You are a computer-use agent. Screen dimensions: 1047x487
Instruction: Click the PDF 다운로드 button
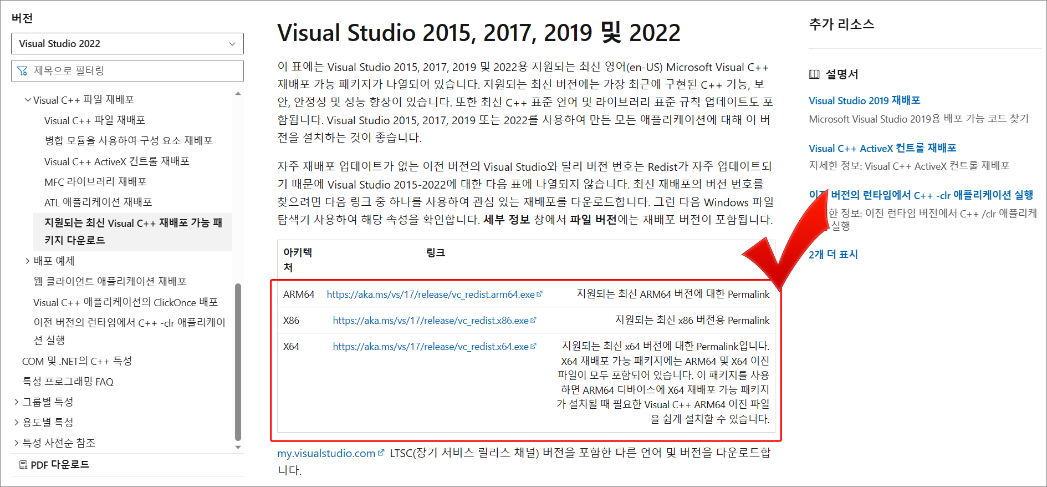click(54, 465)
